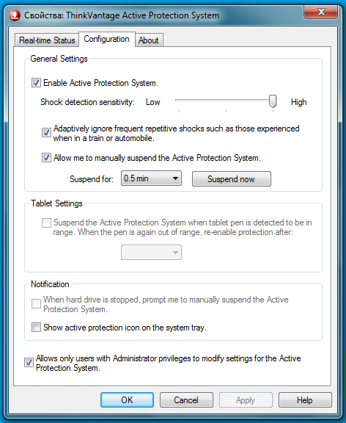
Task: Click the Cancel button
Action: pyautogui.click(x=186, y=399)
